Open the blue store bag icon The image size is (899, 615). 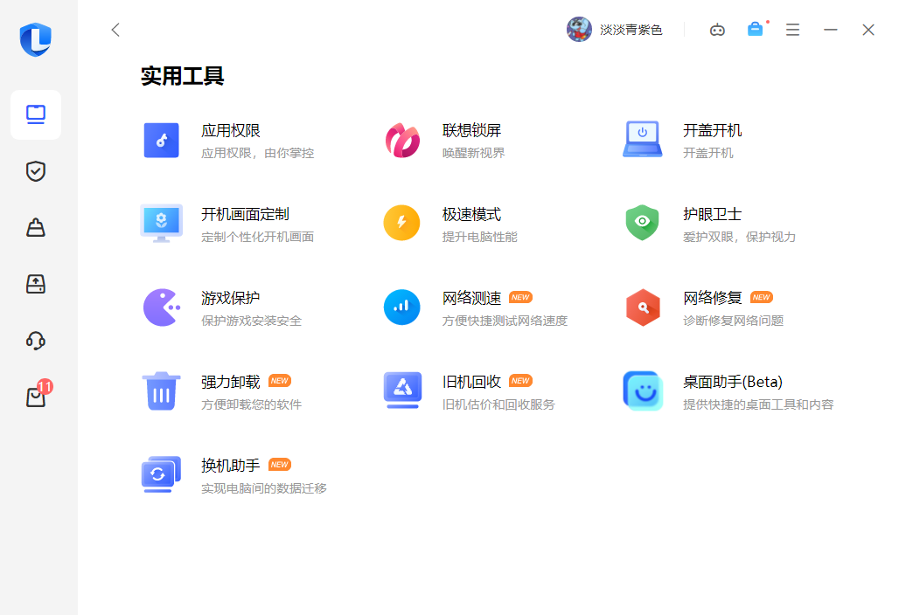(x=756, y=29)
